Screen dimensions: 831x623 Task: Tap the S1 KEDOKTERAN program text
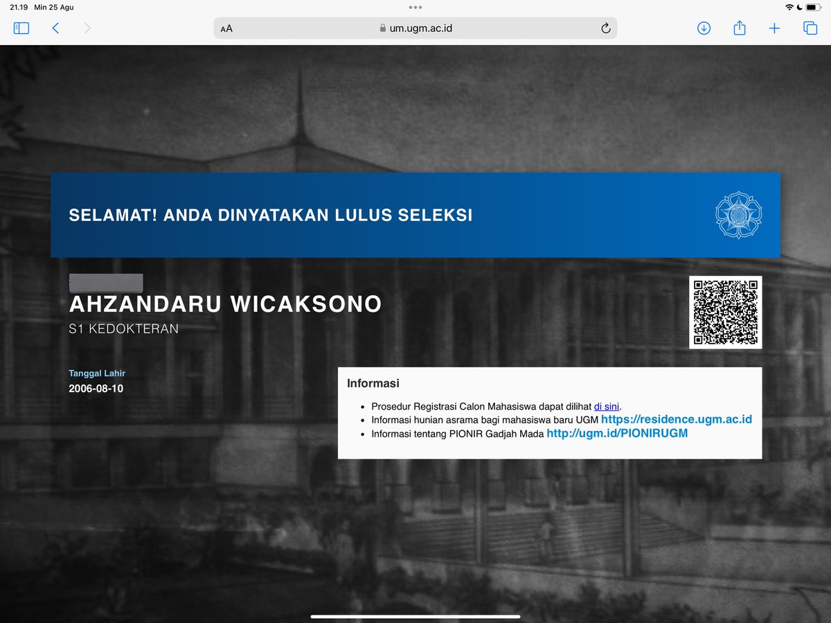[x=123, y=328]
